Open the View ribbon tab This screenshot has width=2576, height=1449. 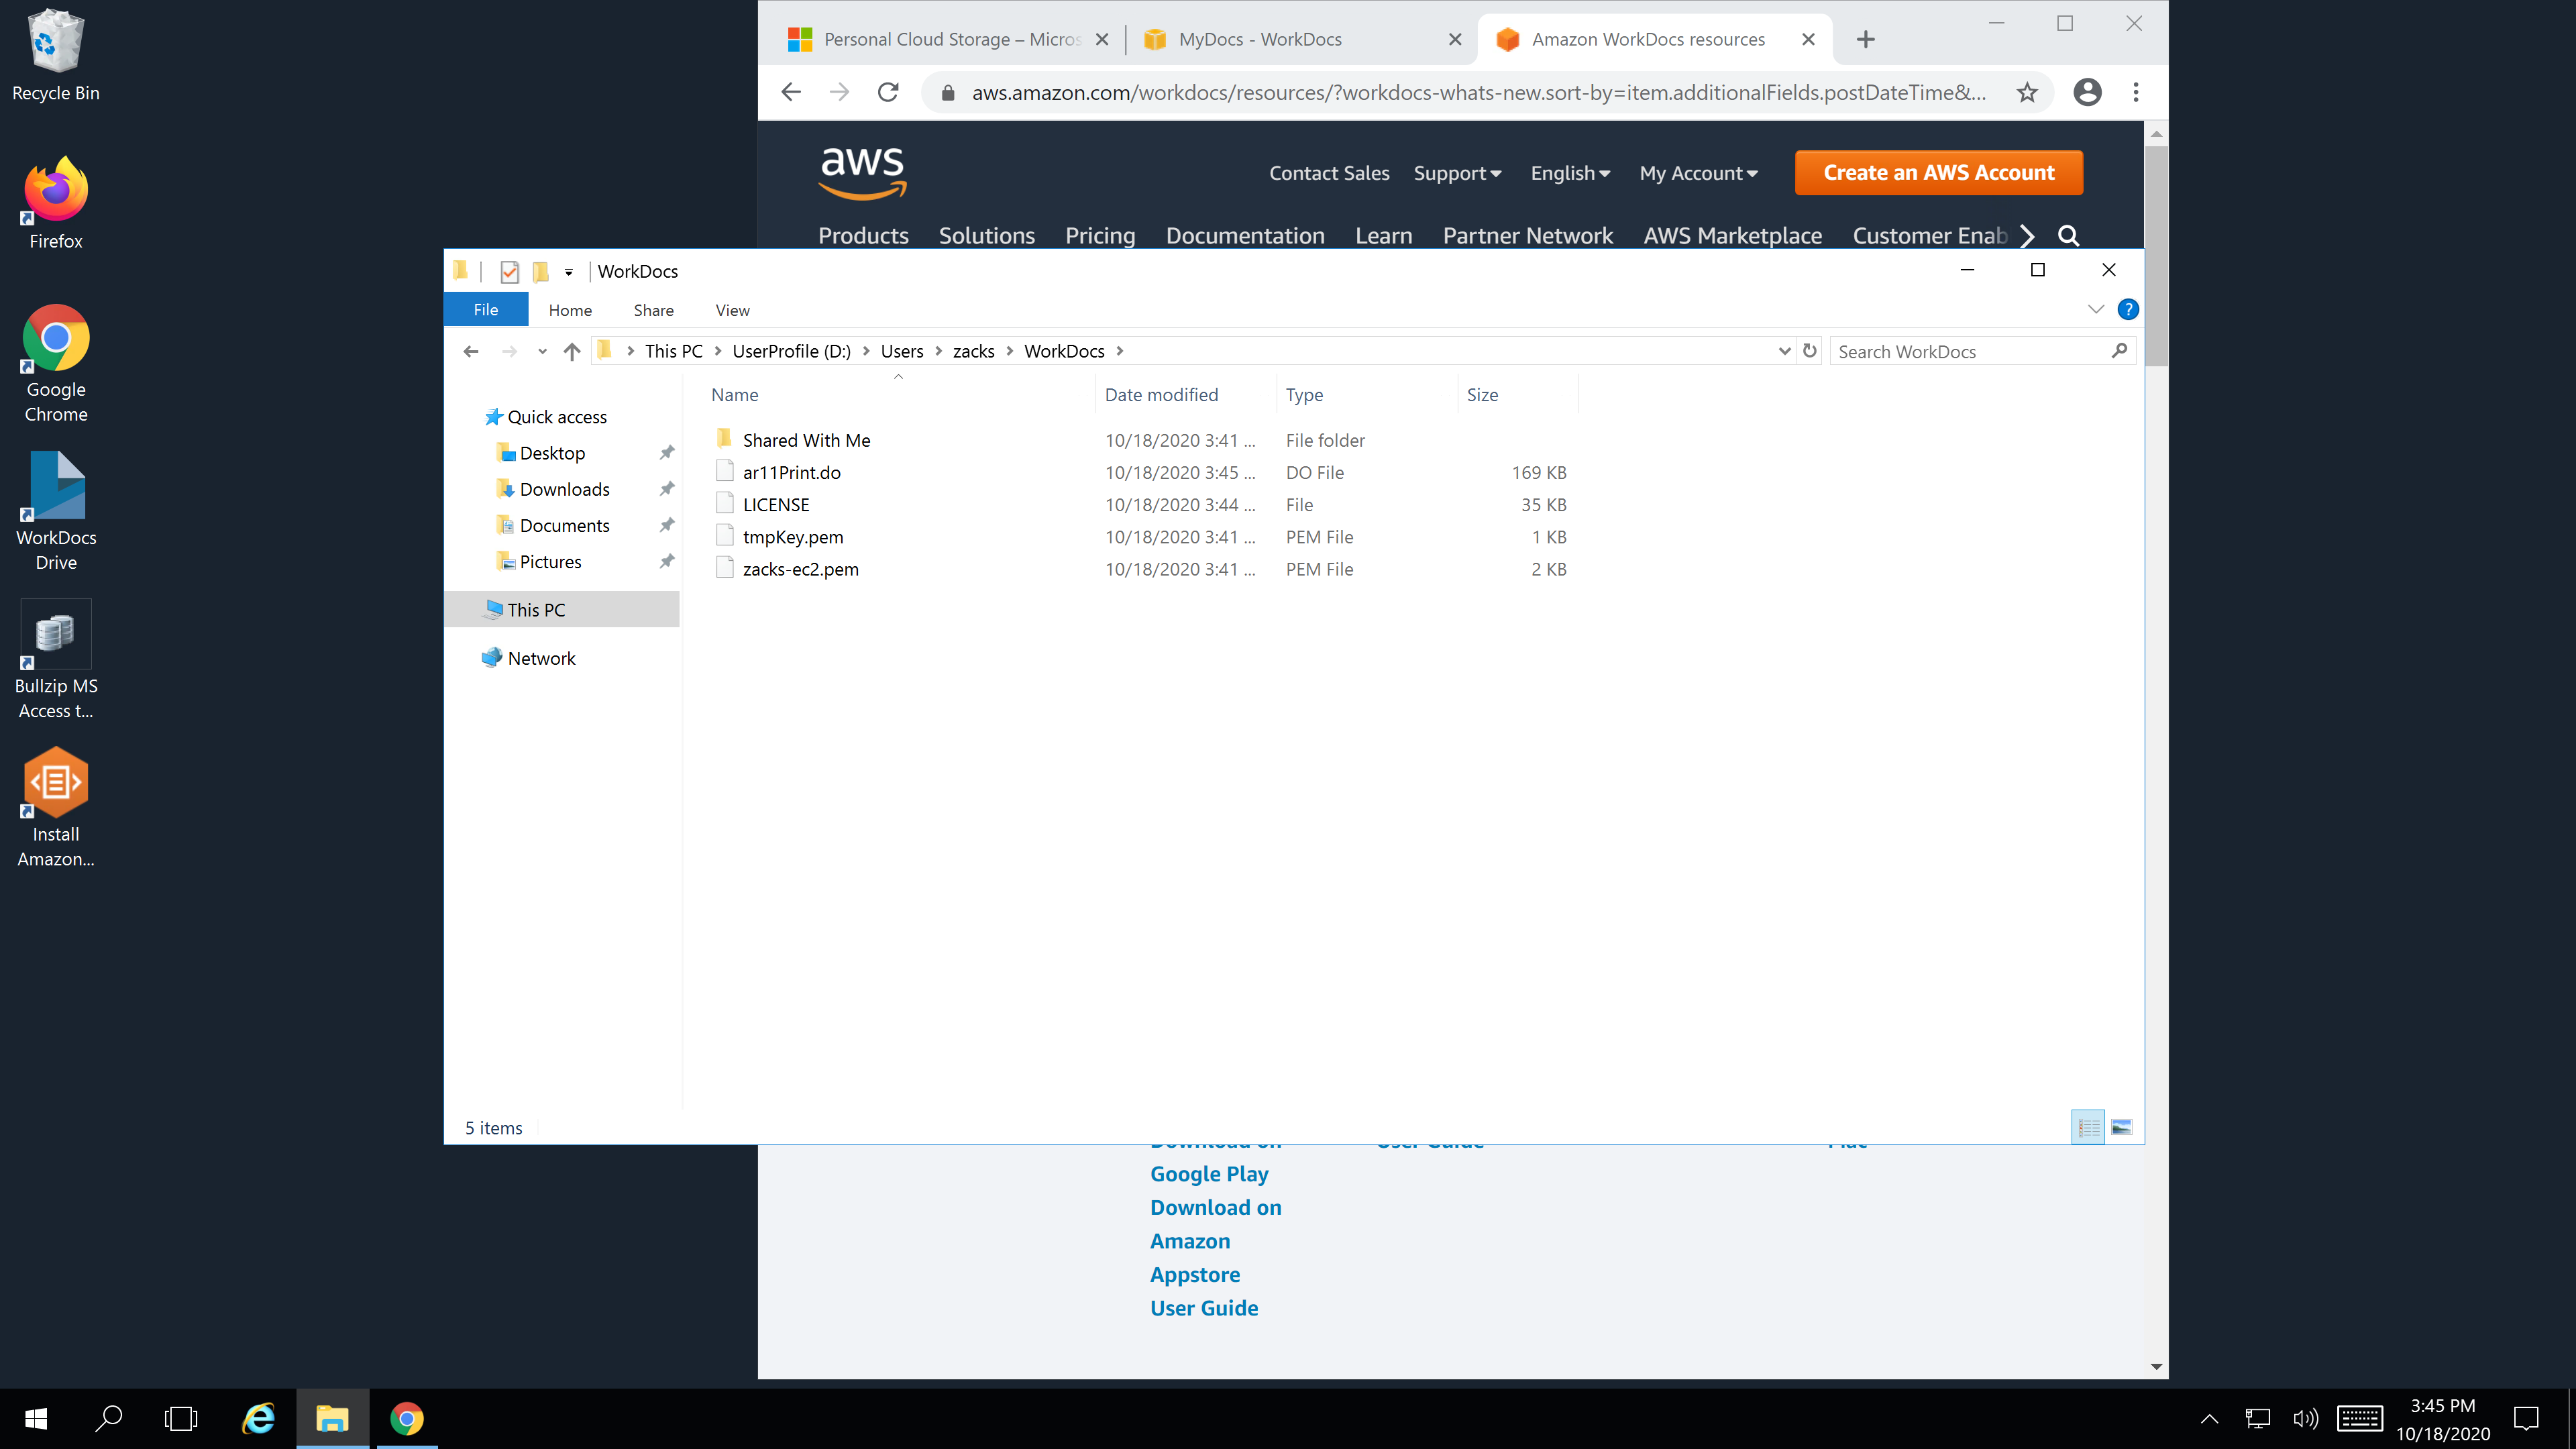coord(732,310)
